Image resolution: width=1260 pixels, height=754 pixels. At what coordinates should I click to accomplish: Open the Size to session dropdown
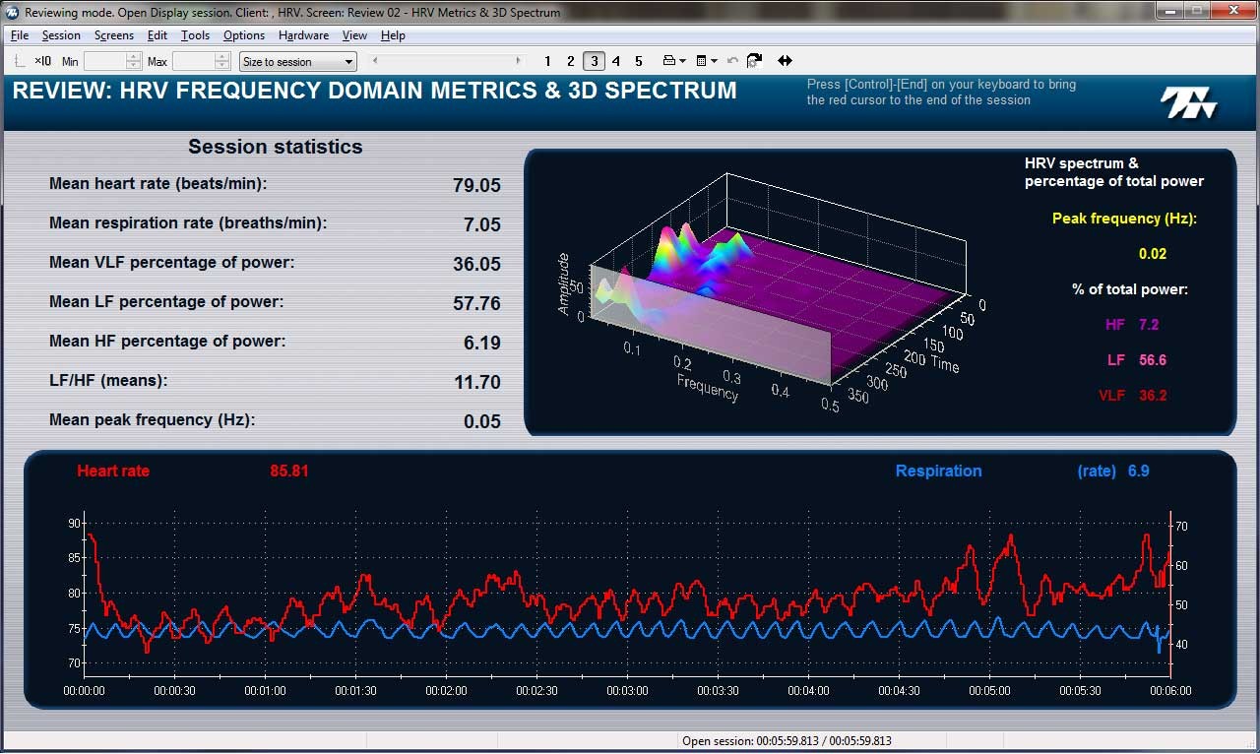[x=298, y=61]
